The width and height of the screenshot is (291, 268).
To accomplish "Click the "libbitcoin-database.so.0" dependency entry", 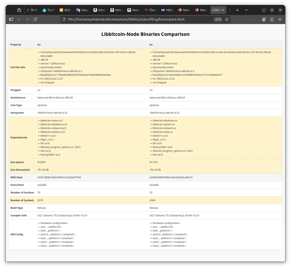I will coord(54,124).
